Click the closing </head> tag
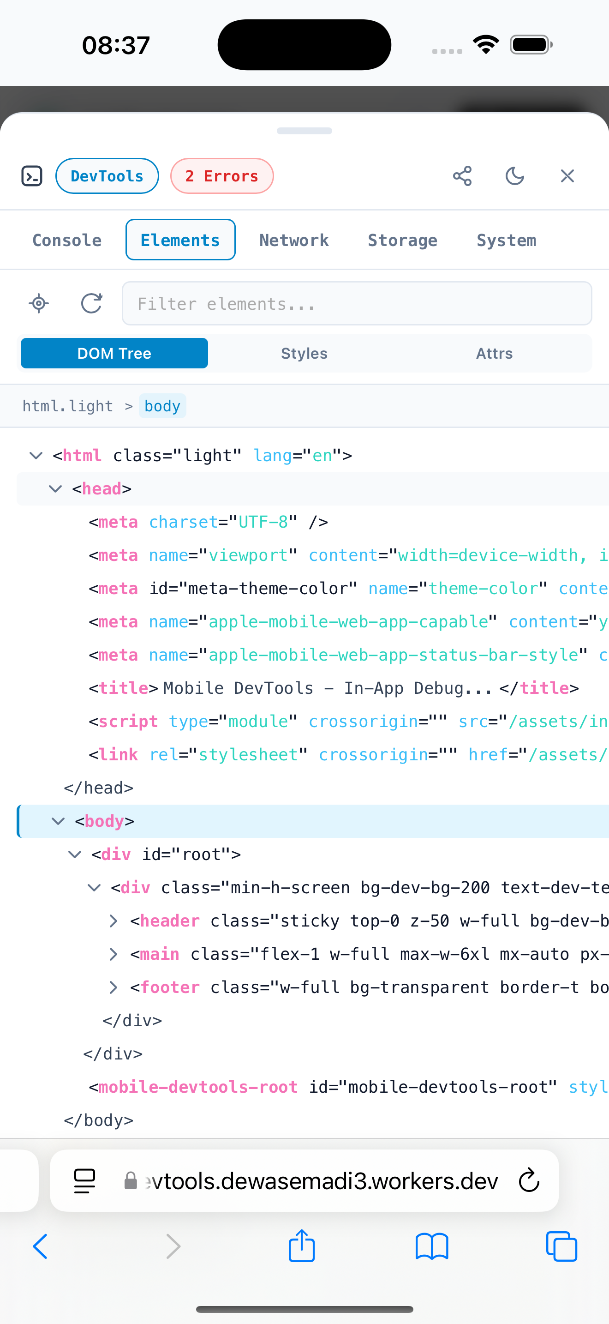The image size is (609, 1324). (99, 788)
